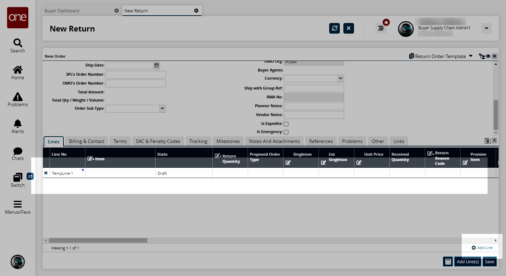The image size is (506, 276).
Task: Toggle the eye visibility icon in order header
Action: [488, 56]
